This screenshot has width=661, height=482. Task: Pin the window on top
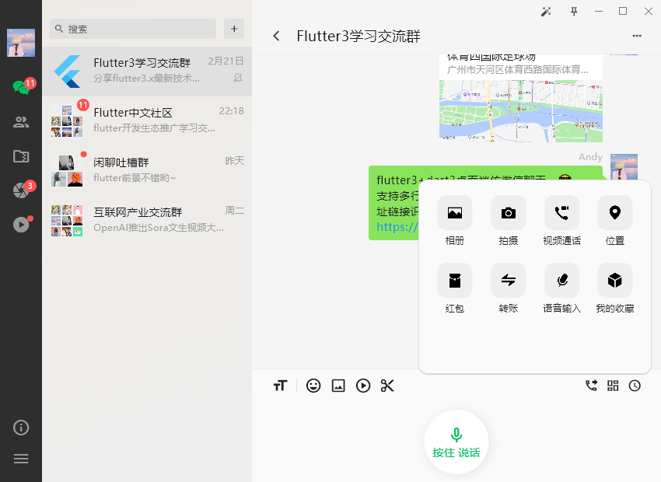click(574, 12)
